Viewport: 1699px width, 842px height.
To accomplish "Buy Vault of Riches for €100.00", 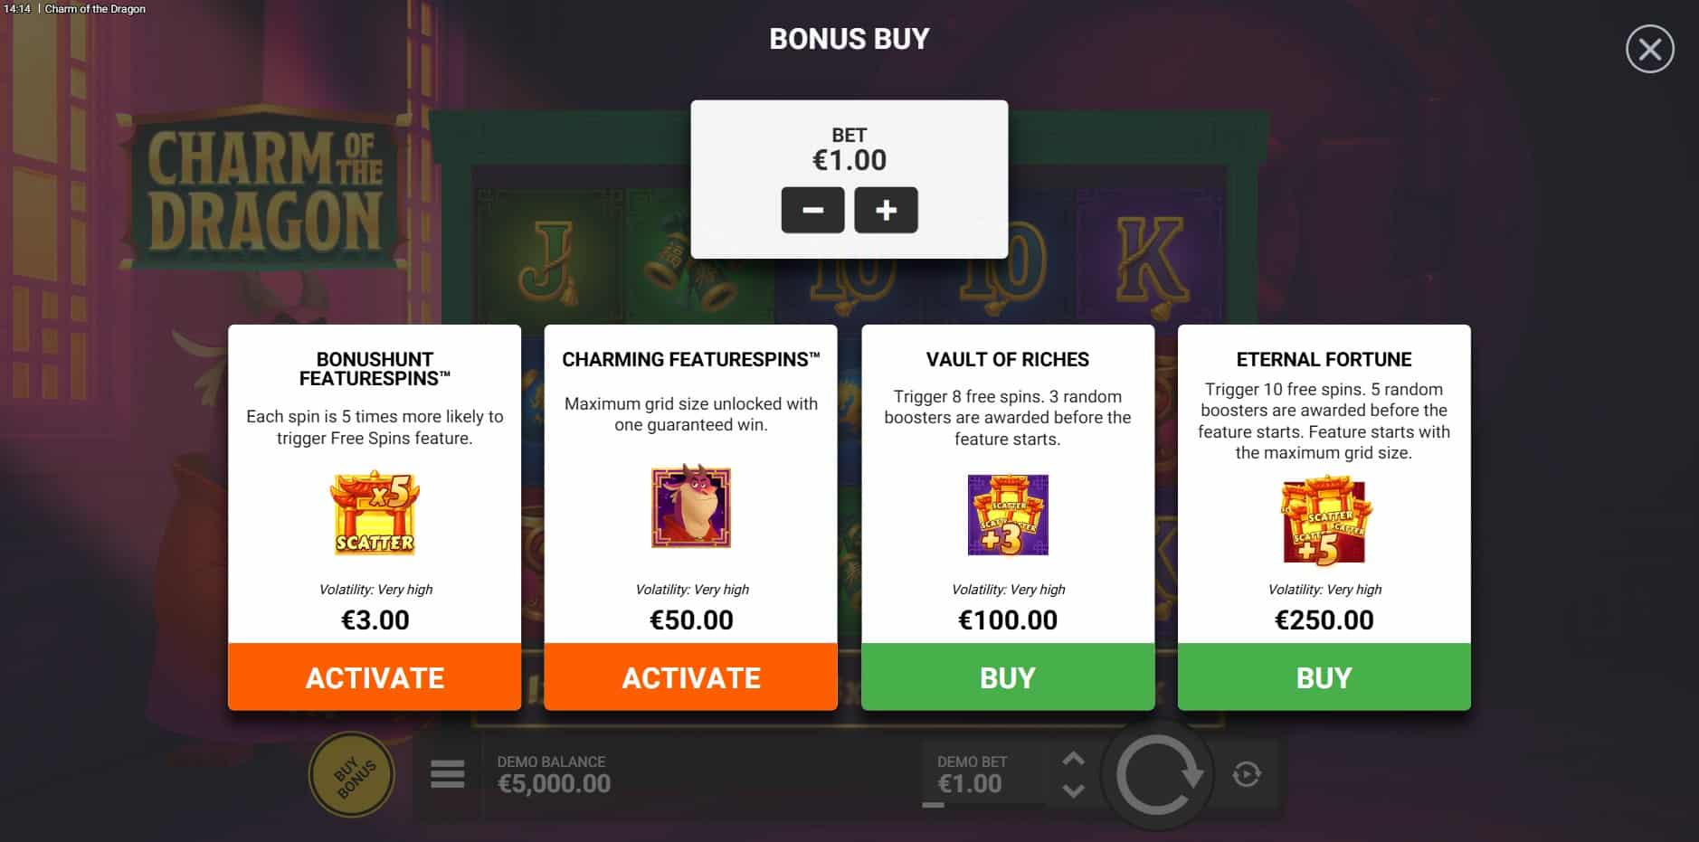I will point(1008,677).
